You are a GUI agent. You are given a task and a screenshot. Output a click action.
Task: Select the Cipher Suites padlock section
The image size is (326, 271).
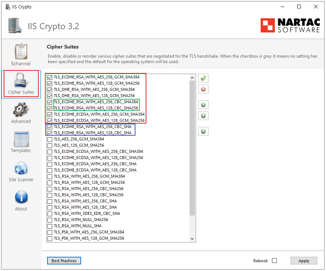[21, 84]
